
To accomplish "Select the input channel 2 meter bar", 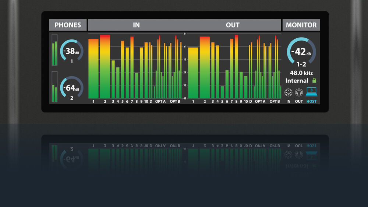I will (x=105, y=66).
